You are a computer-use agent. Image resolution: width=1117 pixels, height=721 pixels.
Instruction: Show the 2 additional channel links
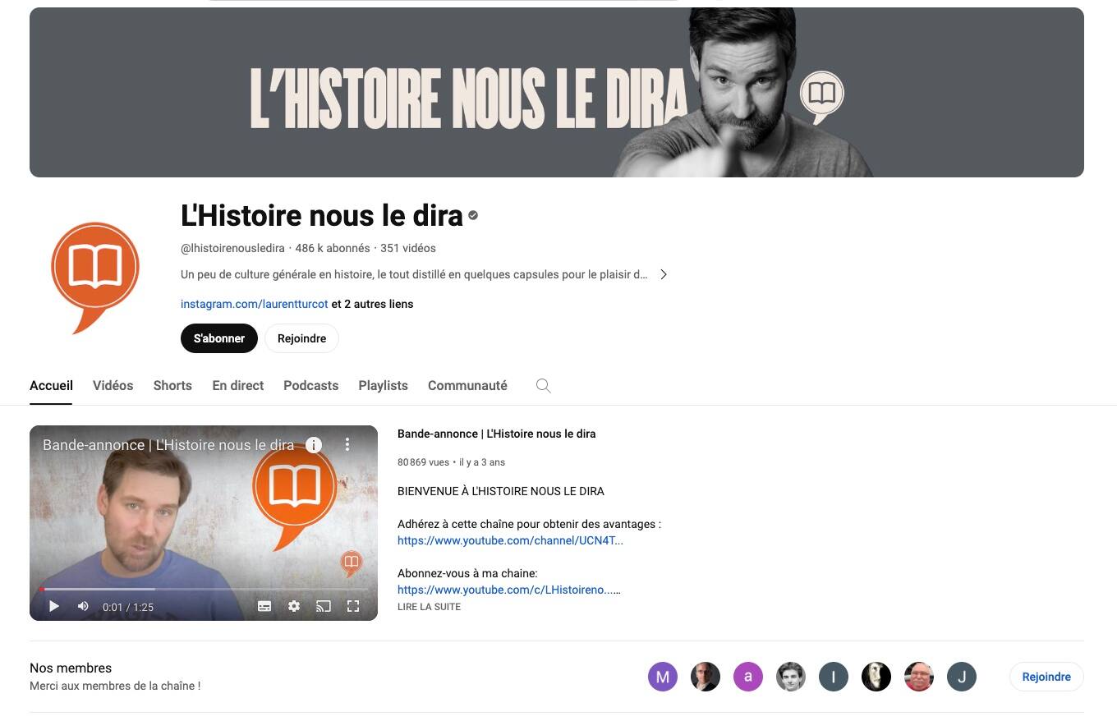pyautogui.click(x=372, y=304)
